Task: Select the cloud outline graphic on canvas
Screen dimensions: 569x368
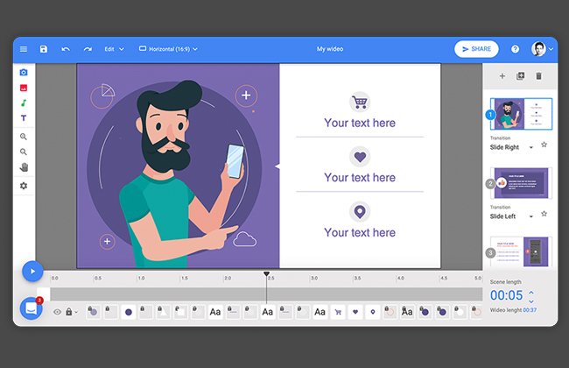Action: tap(244, 239)
